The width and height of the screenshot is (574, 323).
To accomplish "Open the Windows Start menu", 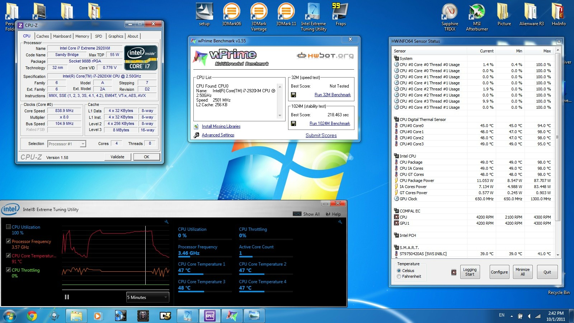I will tap(10, 316).
